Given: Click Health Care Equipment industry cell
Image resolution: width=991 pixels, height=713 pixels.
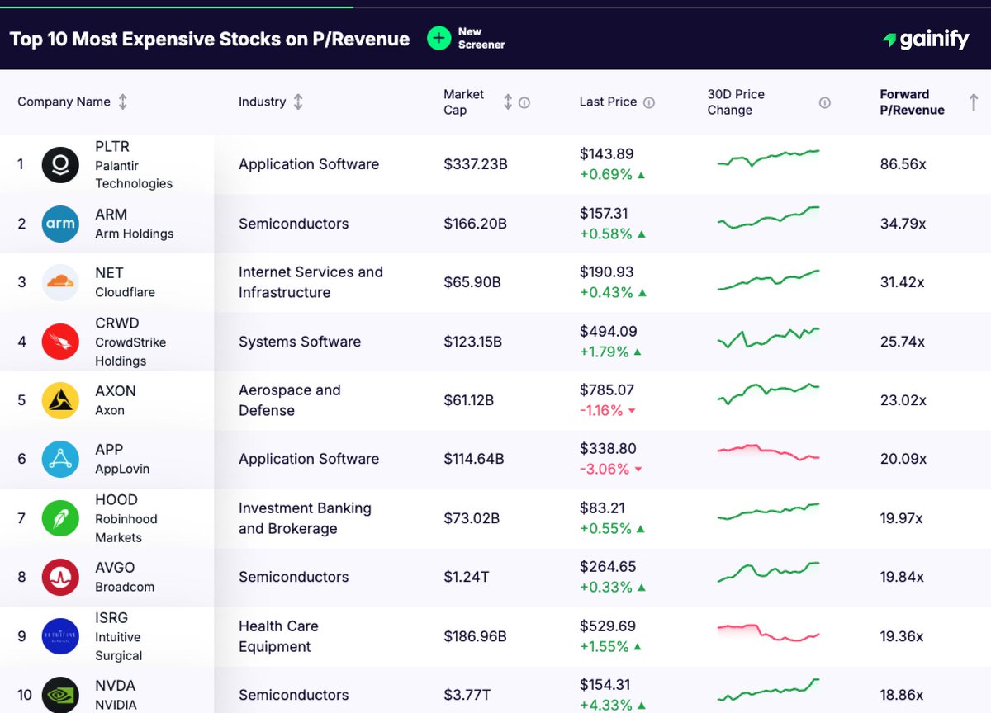Looking at the screenshot, I should (x=279, y=636).
